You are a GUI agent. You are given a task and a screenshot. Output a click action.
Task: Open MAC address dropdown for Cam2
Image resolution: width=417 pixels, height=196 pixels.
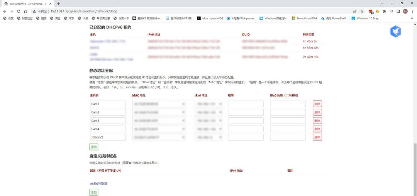coord(159,112)
